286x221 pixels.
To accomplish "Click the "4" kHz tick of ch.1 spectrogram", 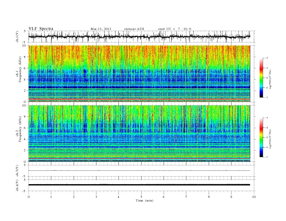I will [25, 79].
